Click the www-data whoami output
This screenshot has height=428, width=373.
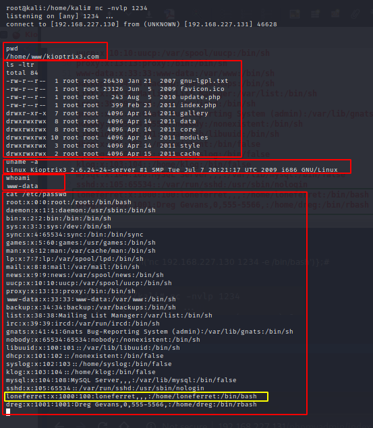tap(22, 186)
